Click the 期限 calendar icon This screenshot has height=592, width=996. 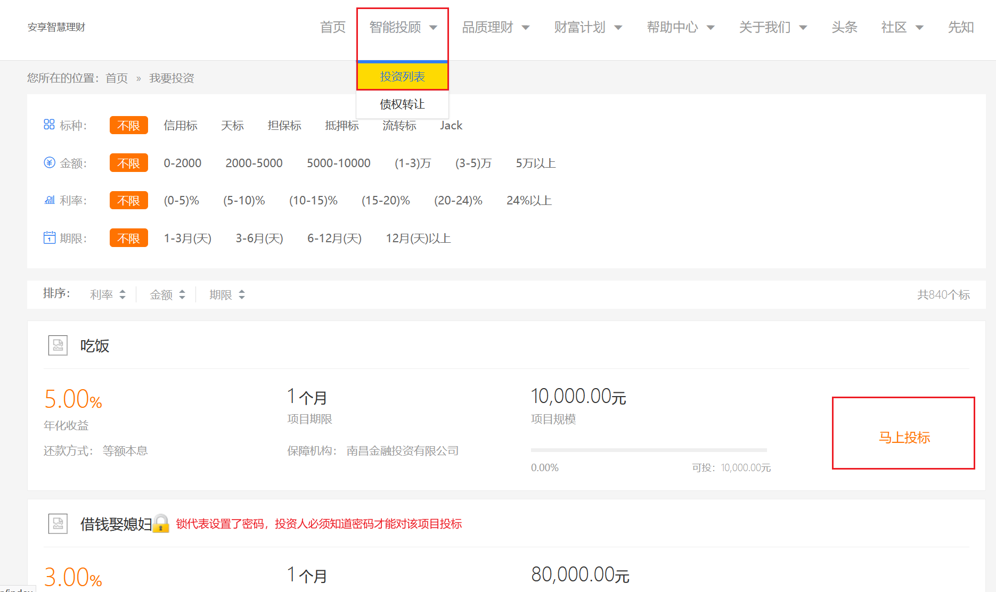click(x=49, y=237)
